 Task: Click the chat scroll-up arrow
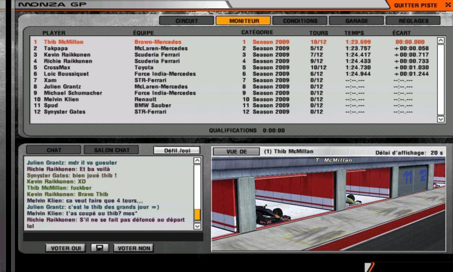[x=197, y=160]
